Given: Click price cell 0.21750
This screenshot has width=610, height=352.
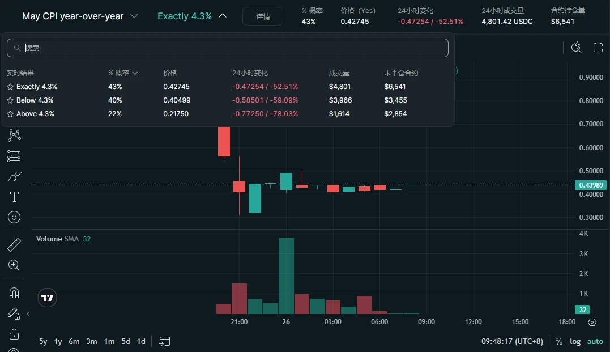Looking at the screenshot, I should tap(176, 114).
